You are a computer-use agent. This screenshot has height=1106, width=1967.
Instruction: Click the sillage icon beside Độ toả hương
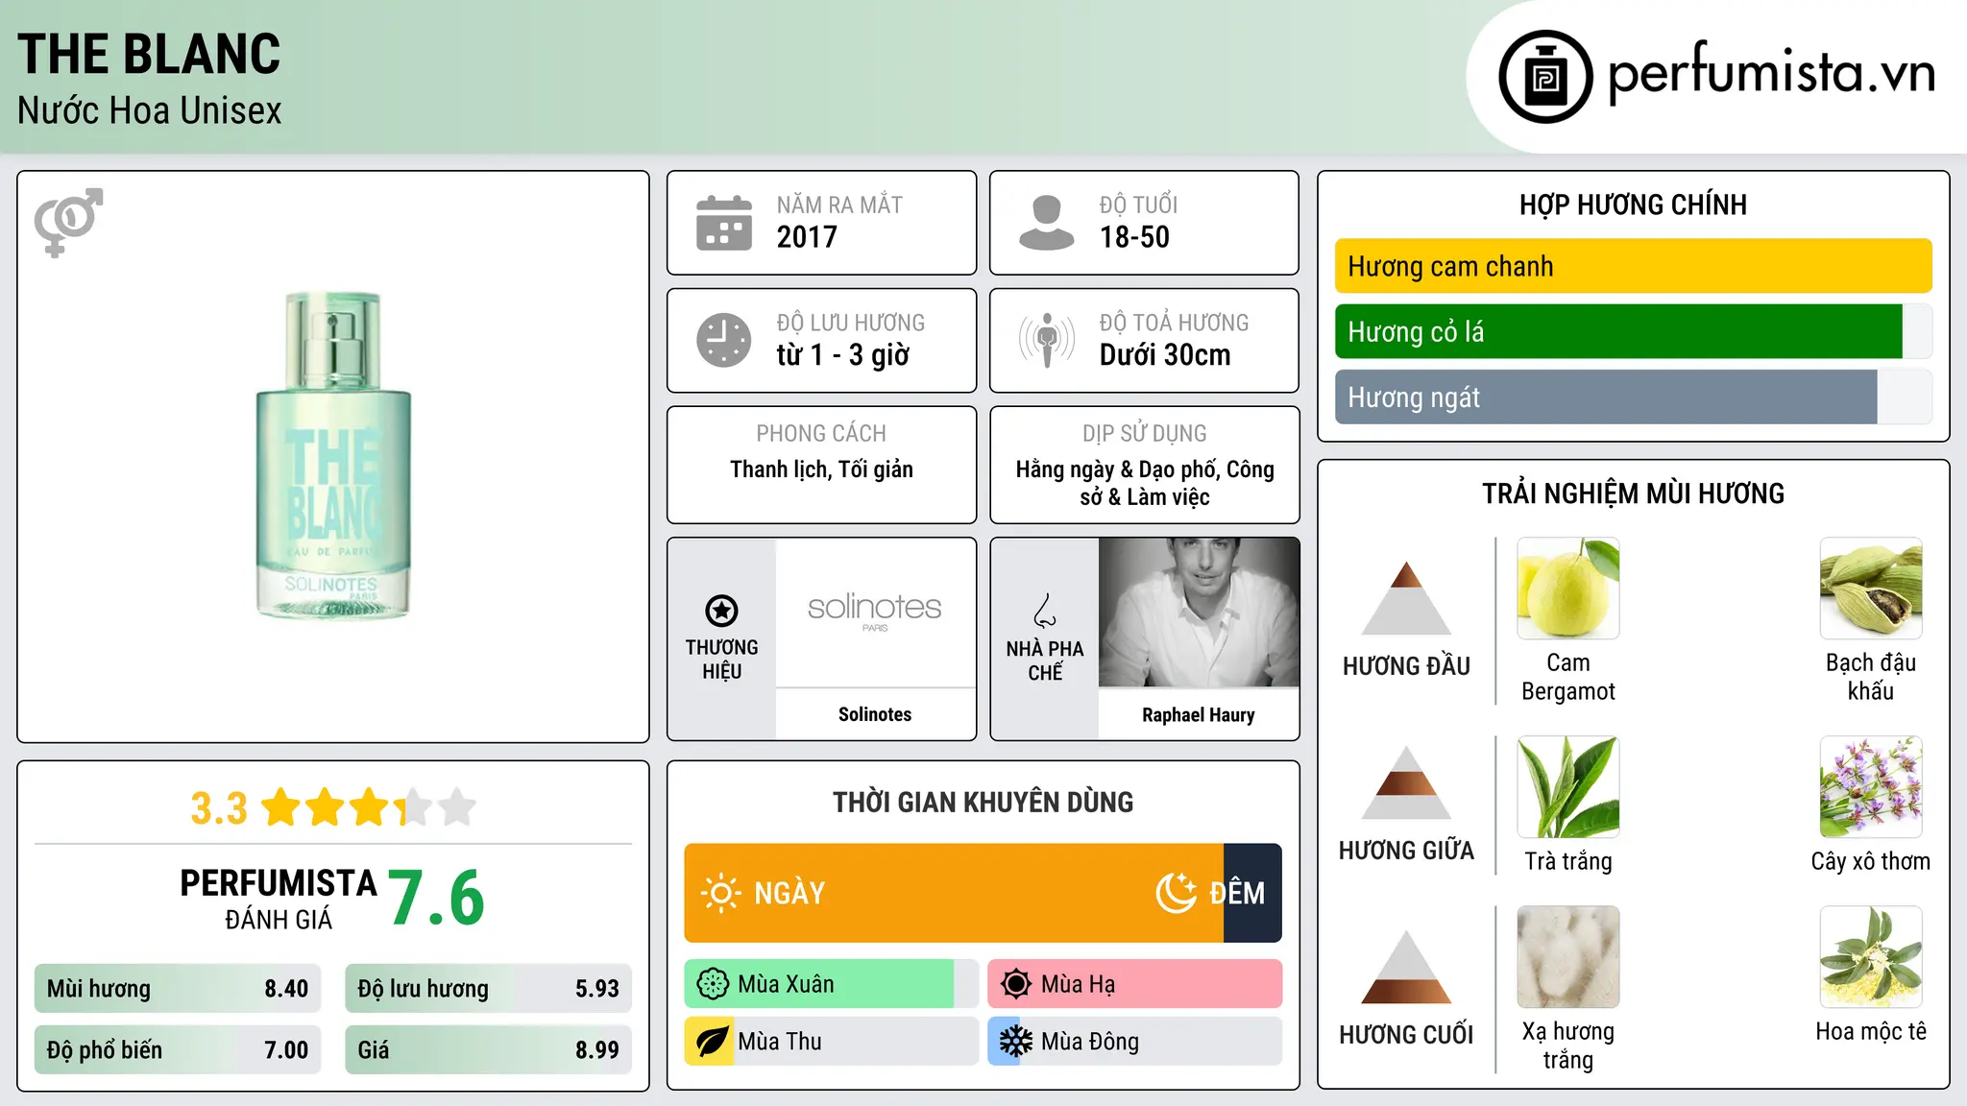coord(1047,340)
